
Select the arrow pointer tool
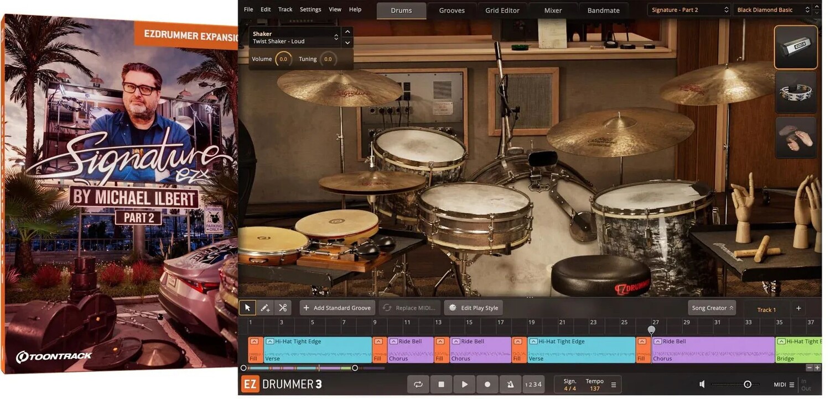[x=247, y=308]
